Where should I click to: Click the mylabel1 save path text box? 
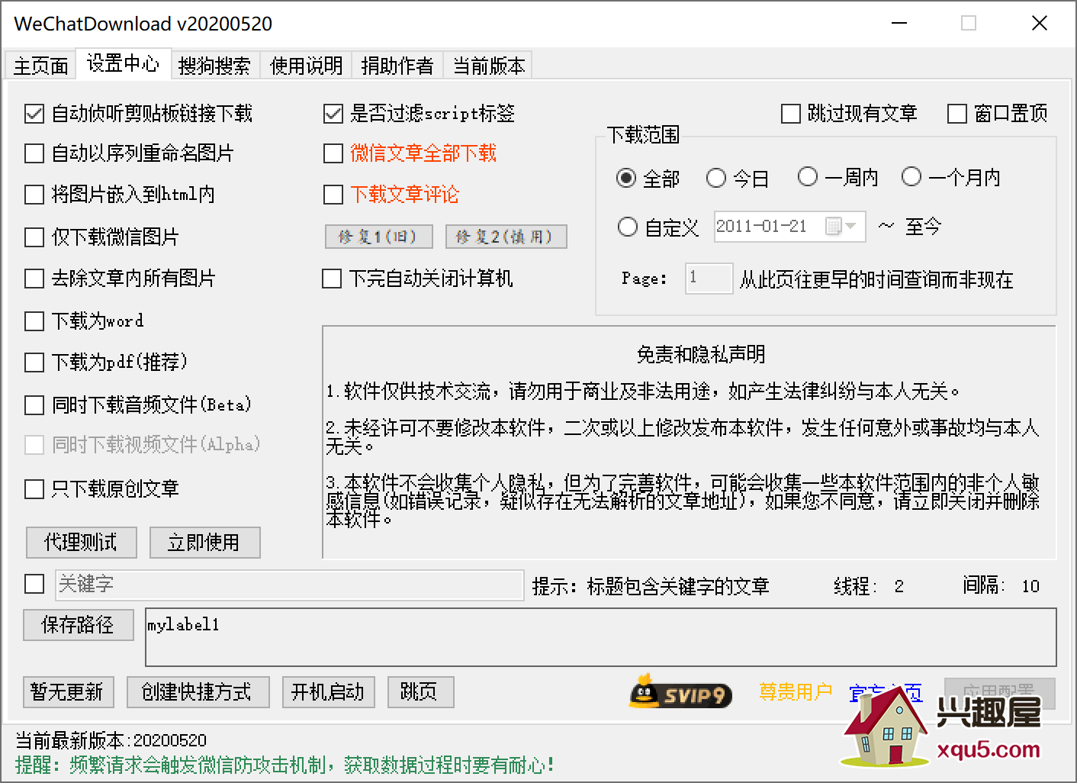[x=601, y=637]
